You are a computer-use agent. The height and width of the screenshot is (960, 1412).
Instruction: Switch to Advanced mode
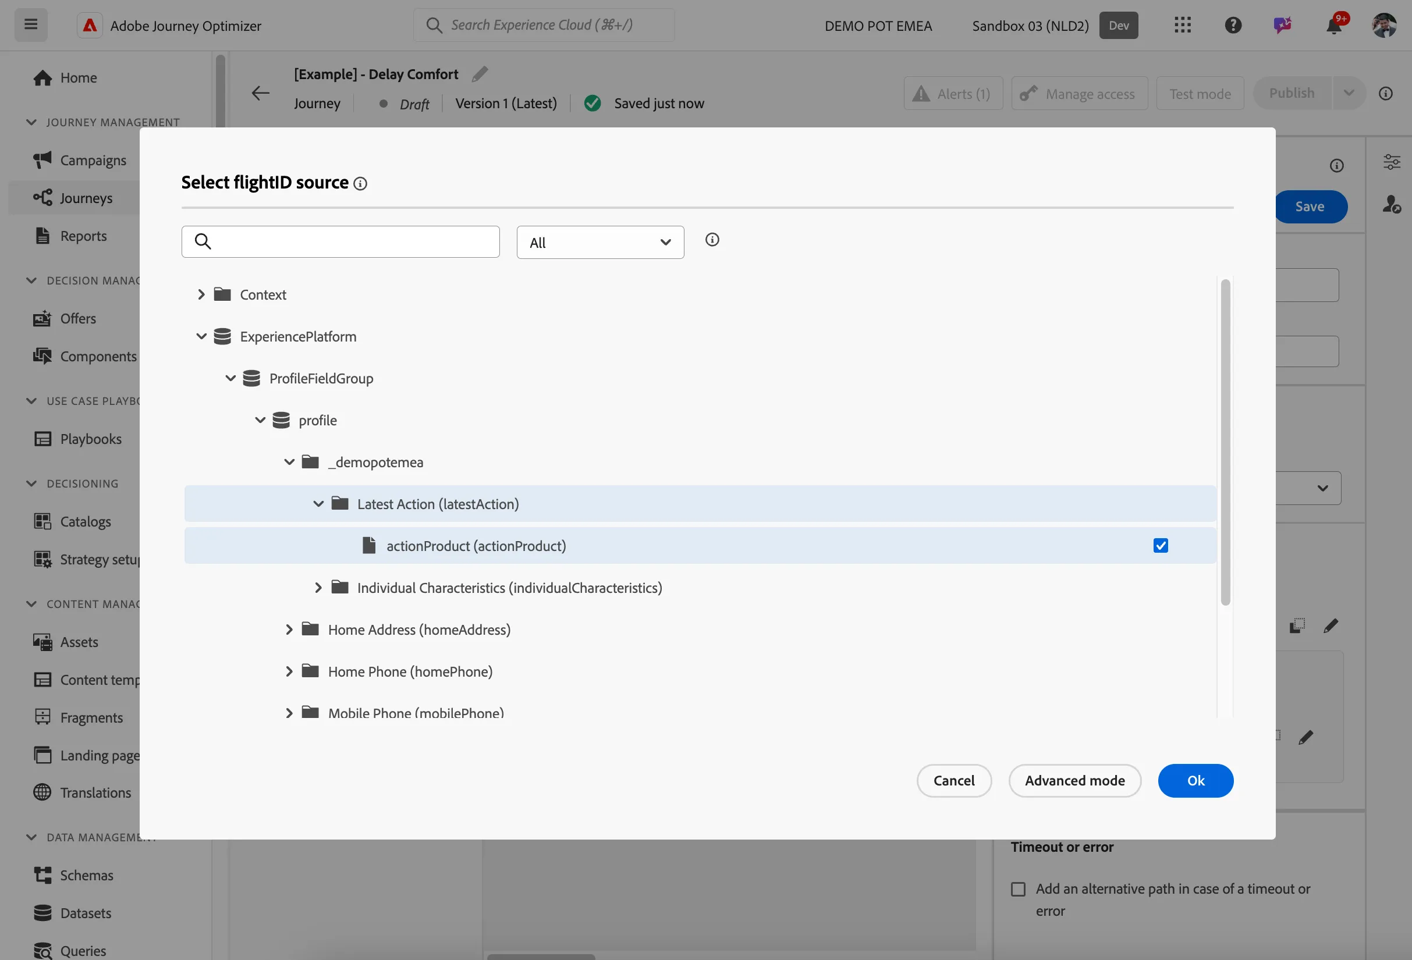tap(1075, 780)
